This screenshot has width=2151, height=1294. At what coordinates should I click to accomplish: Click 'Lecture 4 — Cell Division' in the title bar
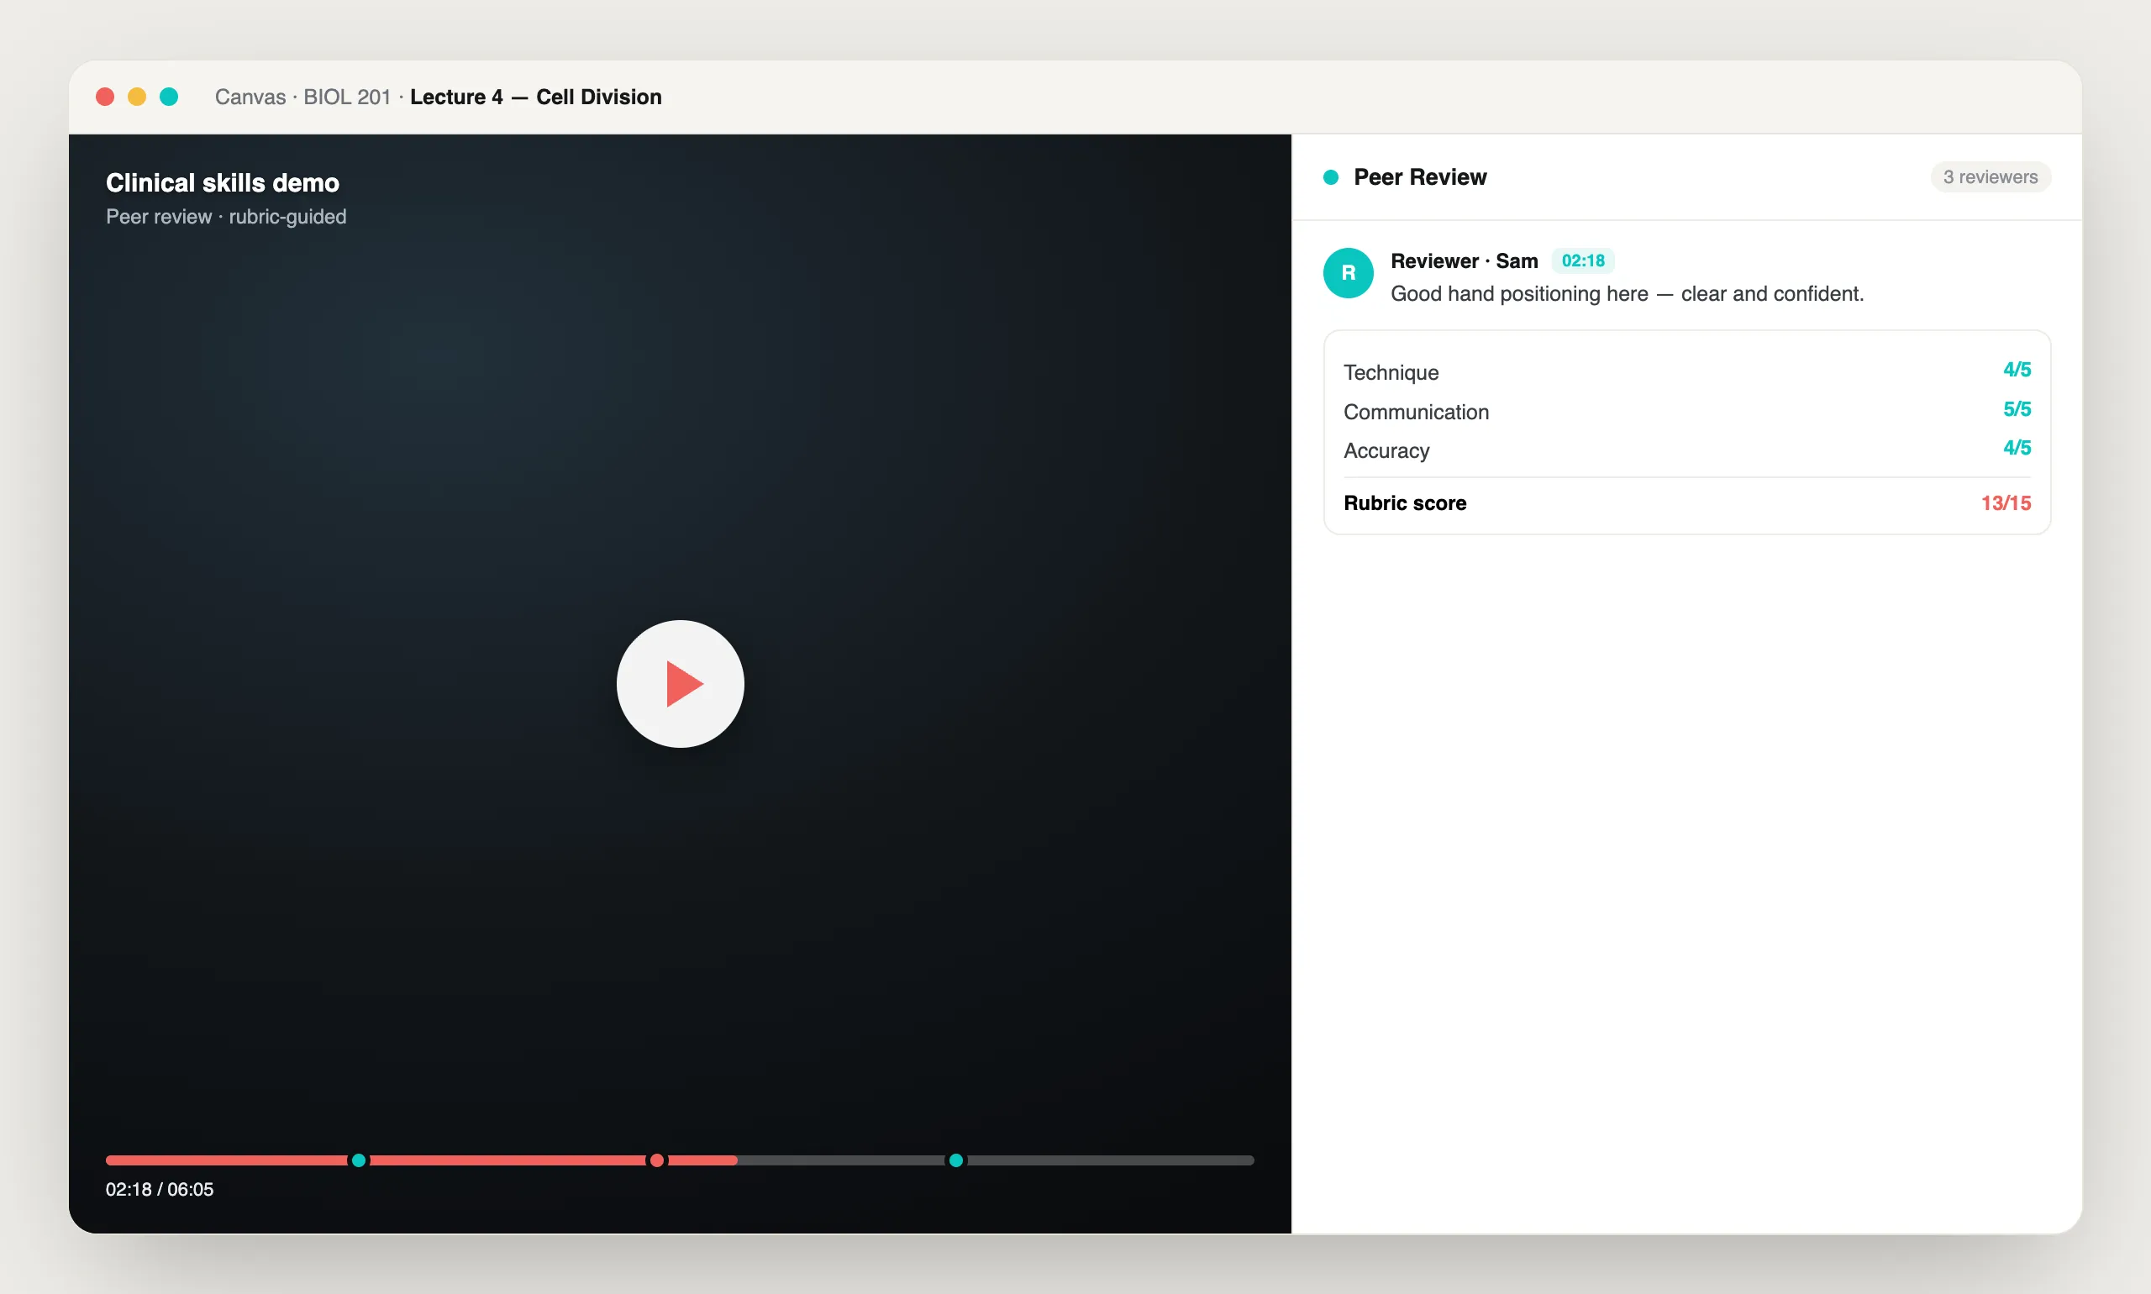(x=535, y=97)
